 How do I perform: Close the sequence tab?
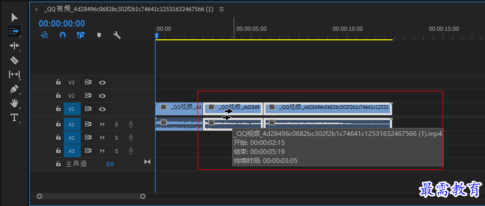coord(37,9)
